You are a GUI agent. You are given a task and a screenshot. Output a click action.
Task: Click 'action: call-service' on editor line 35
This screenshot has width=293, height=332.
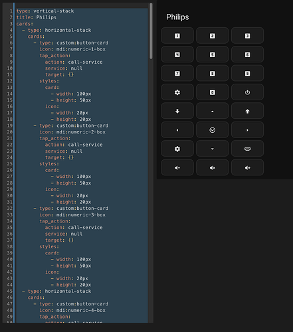point(74,227)
